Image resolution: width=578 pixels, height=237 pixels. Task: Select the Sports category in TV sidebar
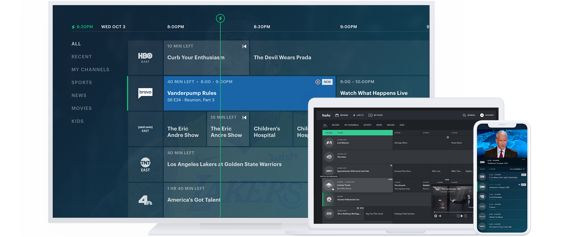pos(82,83)
